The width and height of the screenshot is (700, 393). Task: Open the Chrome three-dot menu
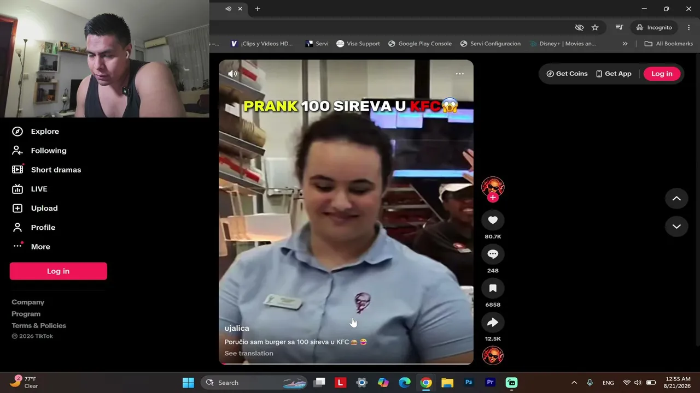pos(689,27)
